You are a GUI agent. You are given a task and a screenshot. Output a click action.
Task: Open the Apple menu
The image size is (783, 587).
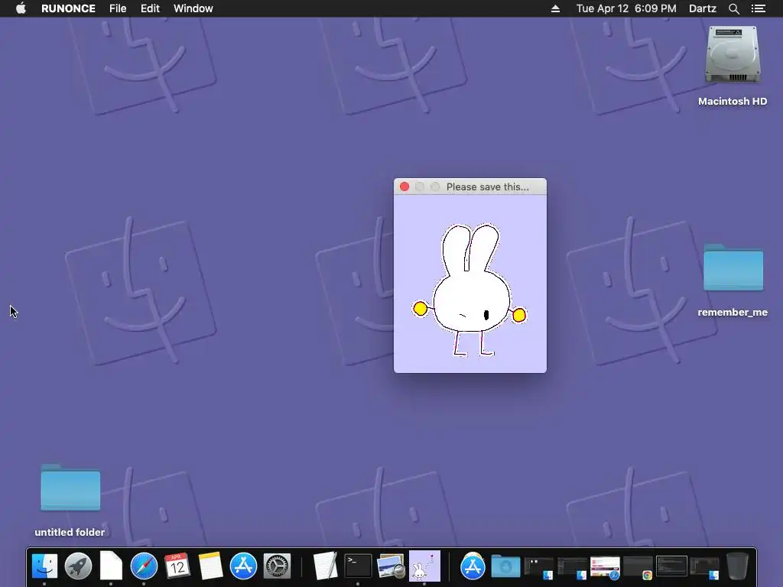pyautogui.click(x=21, y=8)
